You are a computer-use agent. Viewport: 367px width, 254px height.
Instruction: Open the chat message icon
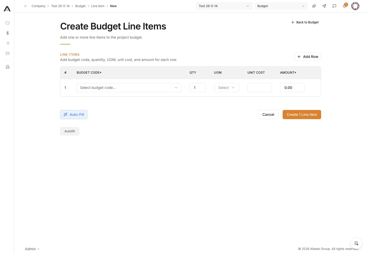tap(334, 6)
